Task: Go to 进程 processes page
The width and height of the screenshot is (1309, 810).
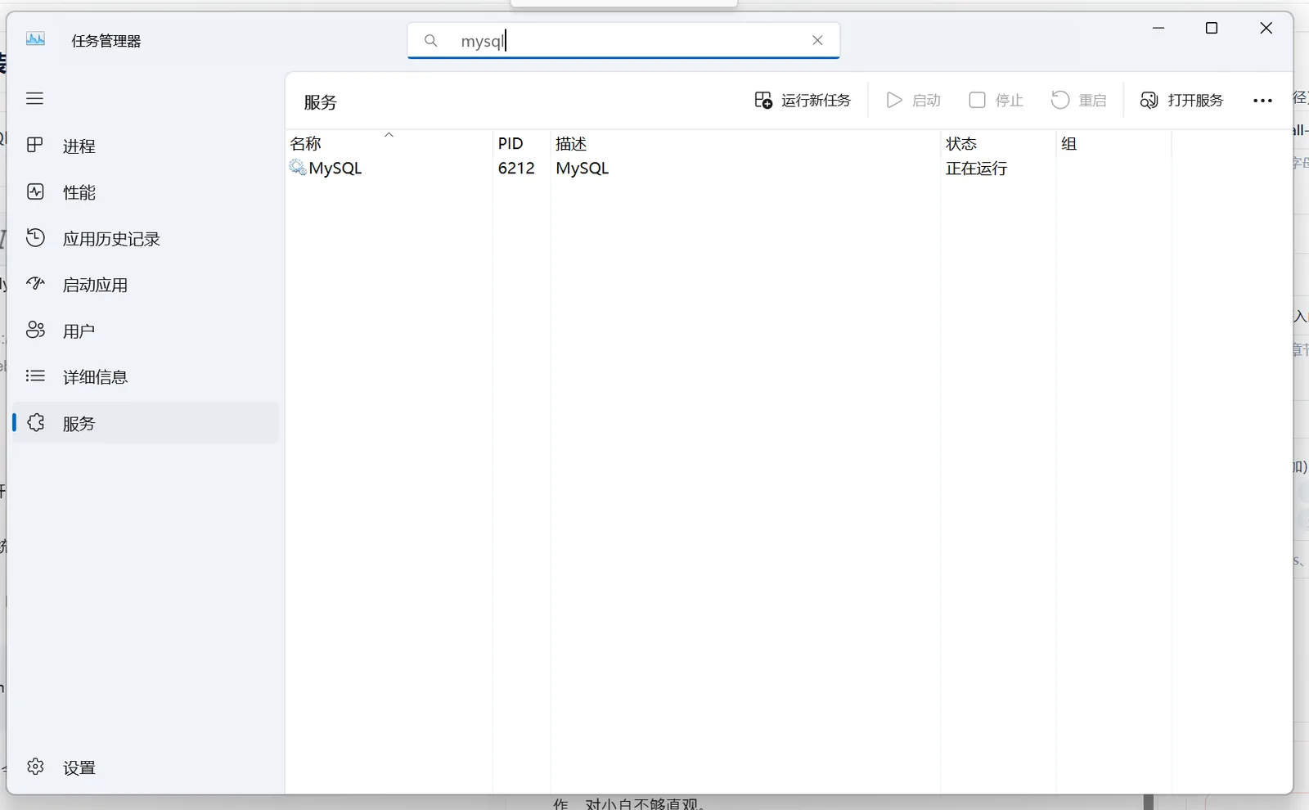Action: (146, 146)
